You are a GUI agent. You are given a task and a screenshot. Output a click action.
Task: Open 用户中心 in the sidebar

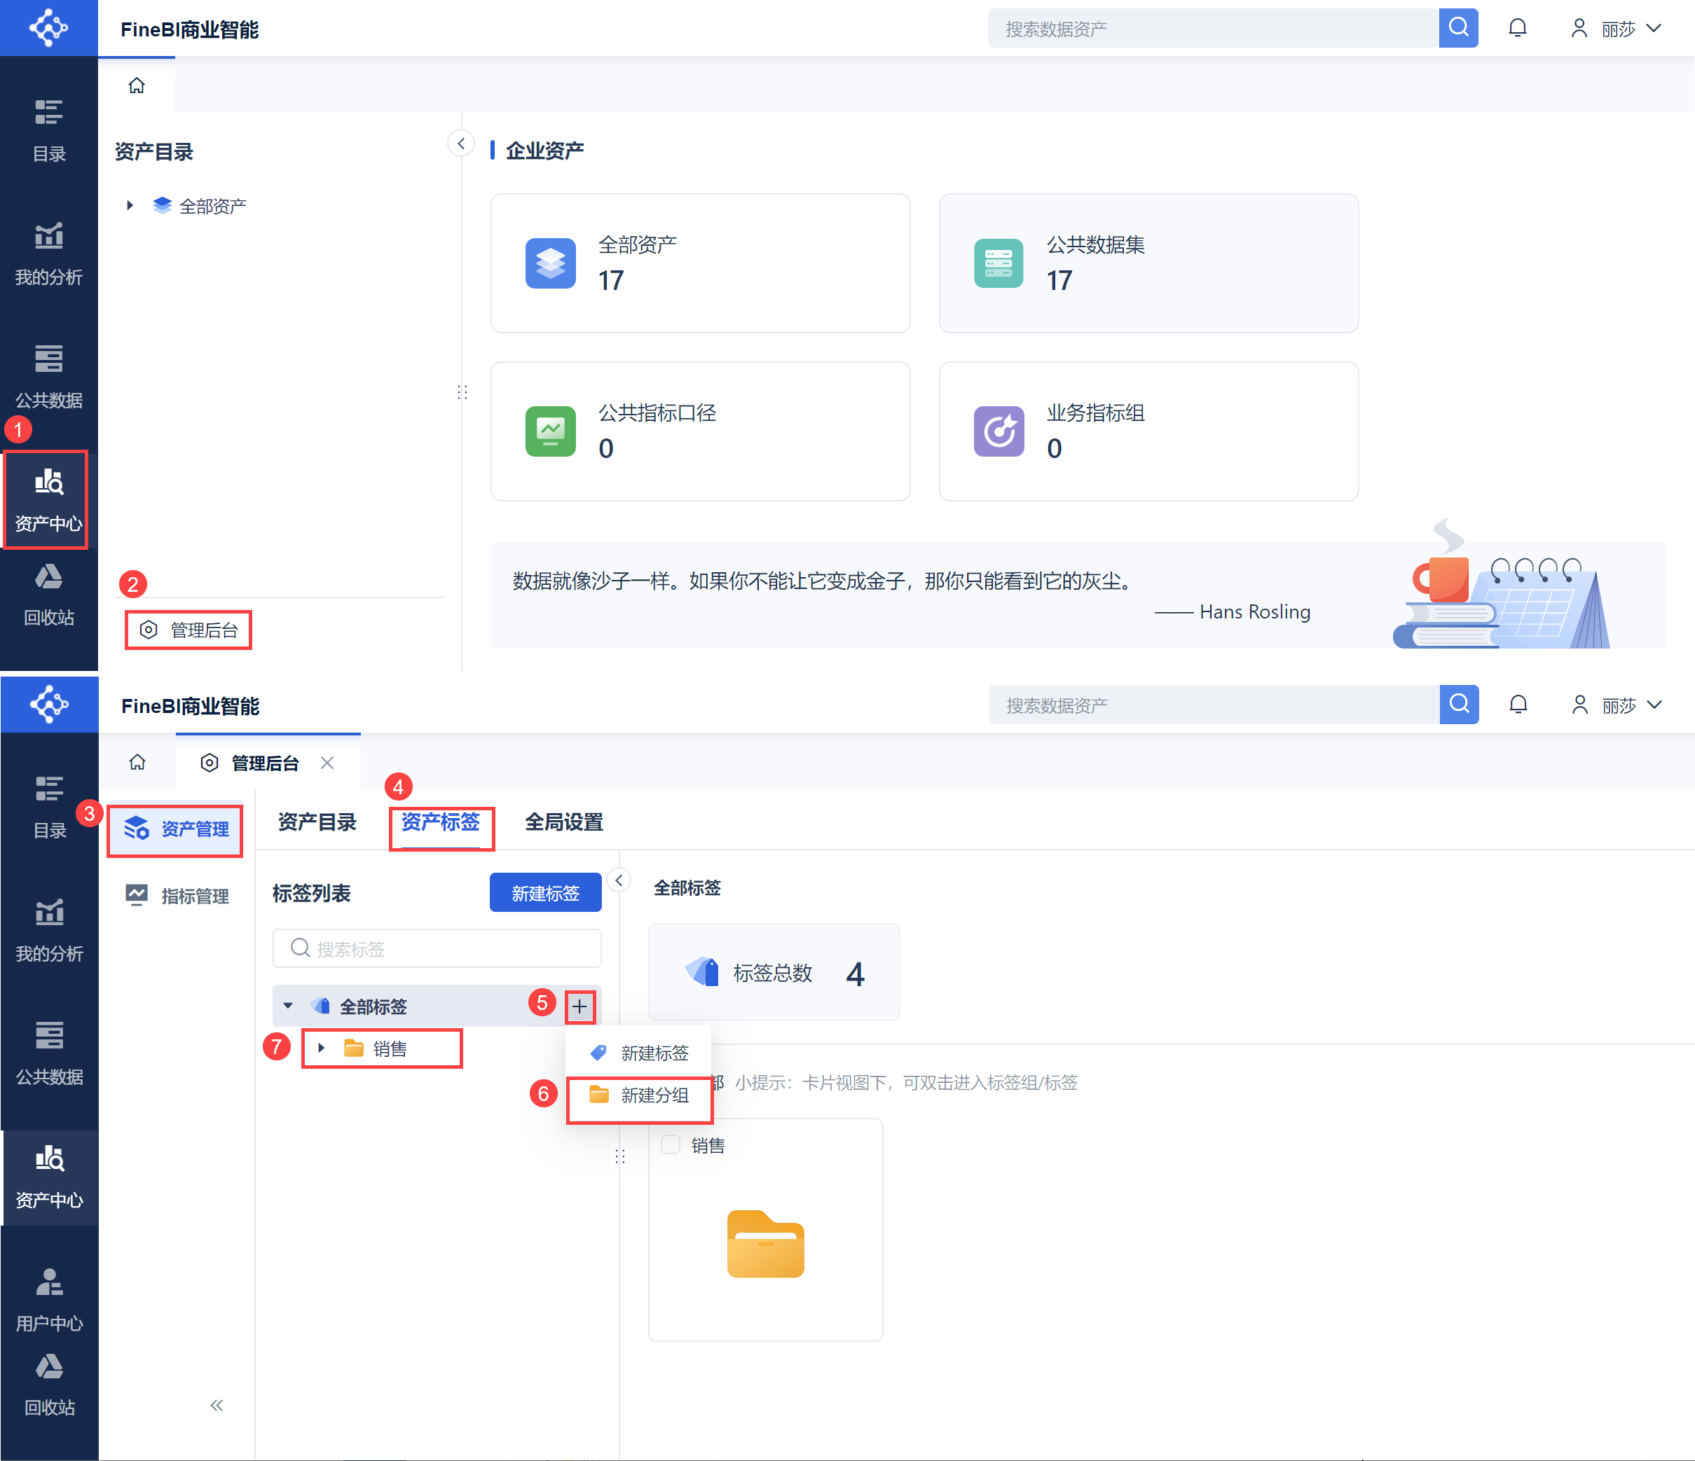49,1300
